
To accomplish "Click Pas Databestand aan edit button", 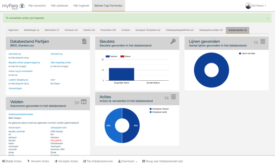I will pos(98,161).
